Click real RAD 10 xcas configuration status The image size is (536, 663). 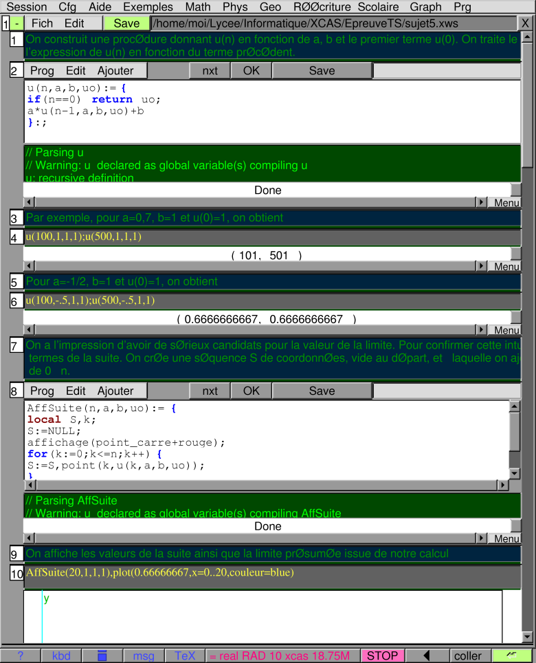pos(282,656)
